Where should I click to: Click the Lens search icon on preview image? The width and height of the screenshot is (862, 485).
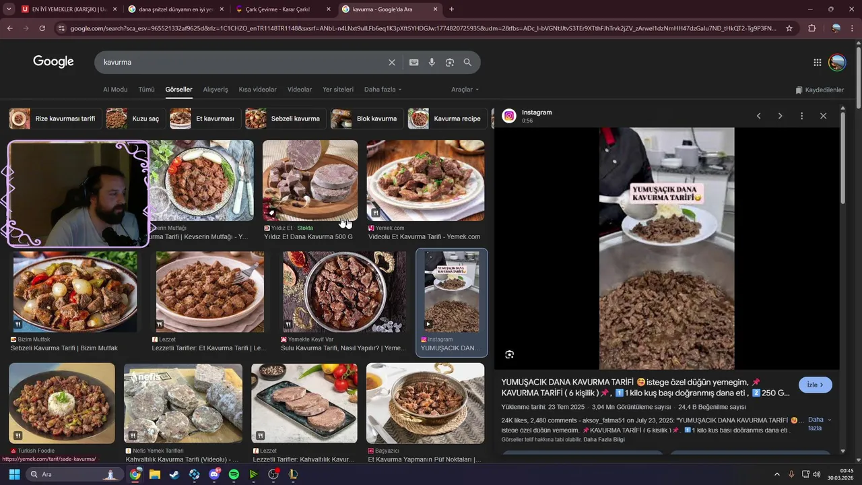click(x=509, y=354)
